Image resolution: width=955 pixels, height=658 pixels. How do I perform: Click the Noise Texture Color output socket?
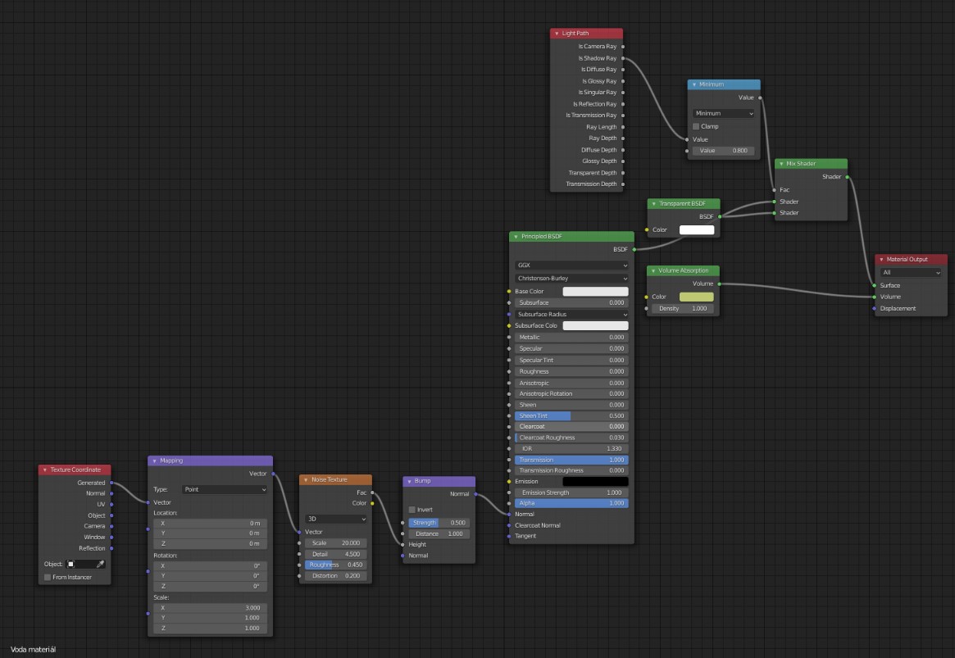372,503
